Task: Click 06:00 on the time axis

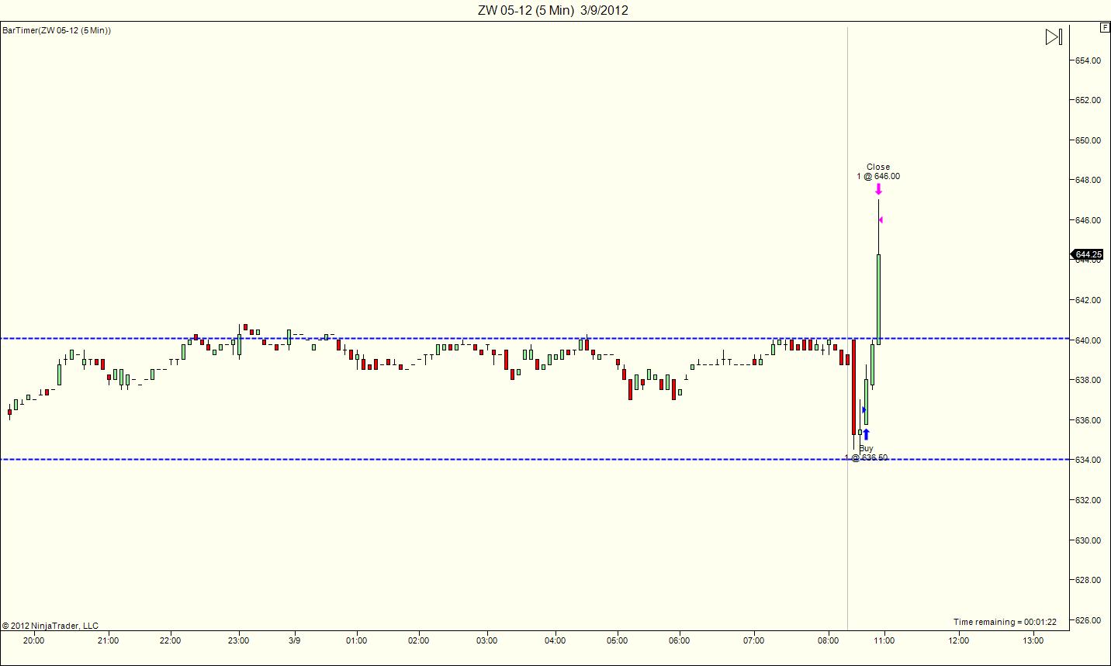Action: [679, 640]
